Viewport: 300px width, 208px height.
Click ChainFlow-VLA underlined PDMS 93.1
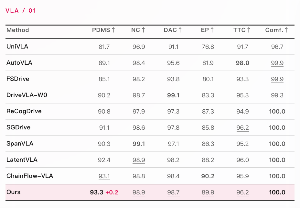pos(104,176)
